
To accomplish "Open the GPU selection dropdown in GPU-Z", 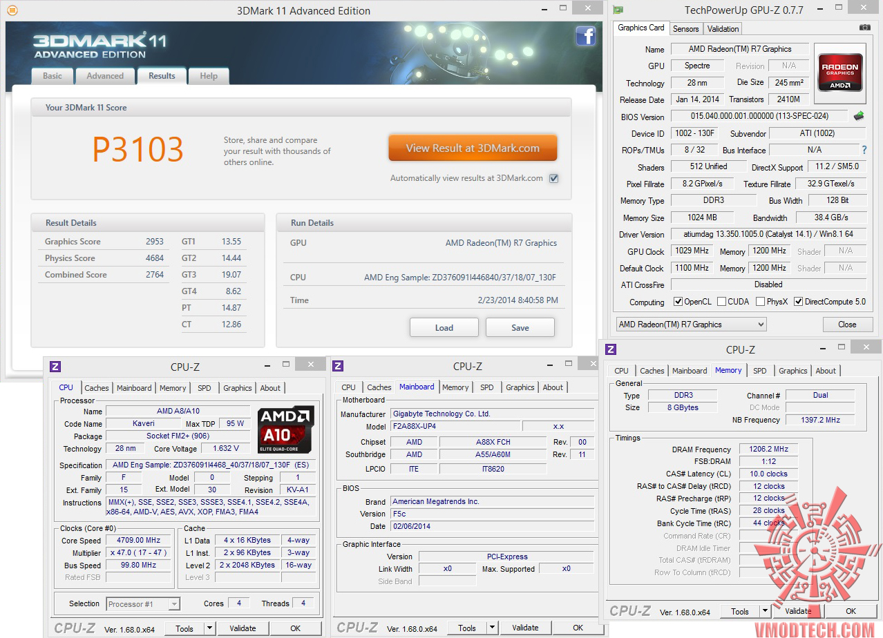I will pyautogui.click(x=691, y=325).
